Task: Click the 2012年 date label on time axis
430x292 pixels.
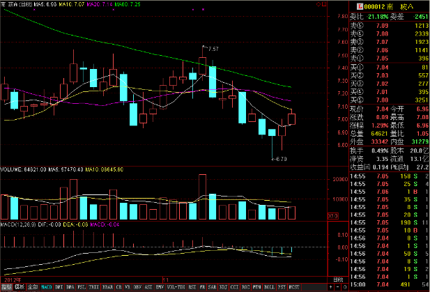Action: [x=13, y=280]
